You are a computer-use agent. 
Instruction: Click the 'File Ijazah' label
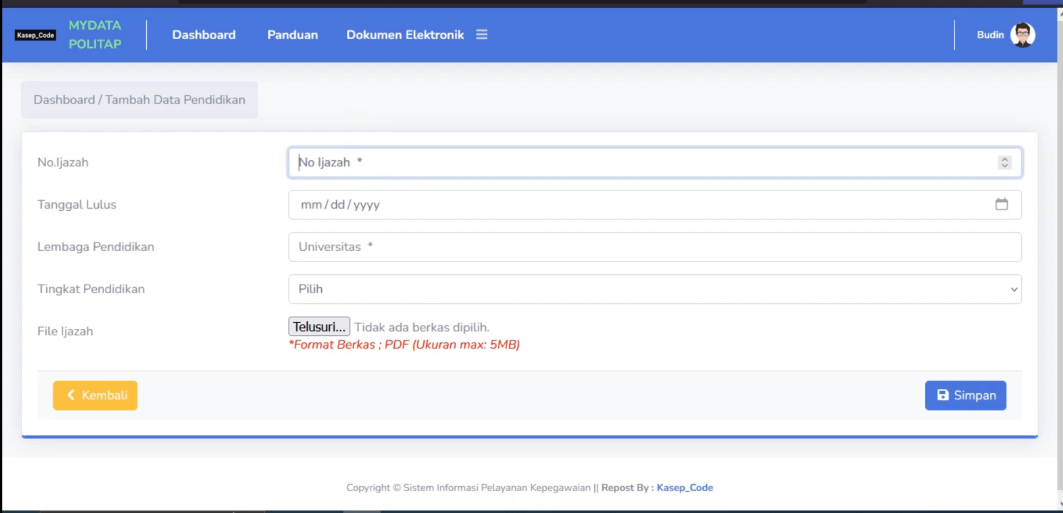point(65,331)
